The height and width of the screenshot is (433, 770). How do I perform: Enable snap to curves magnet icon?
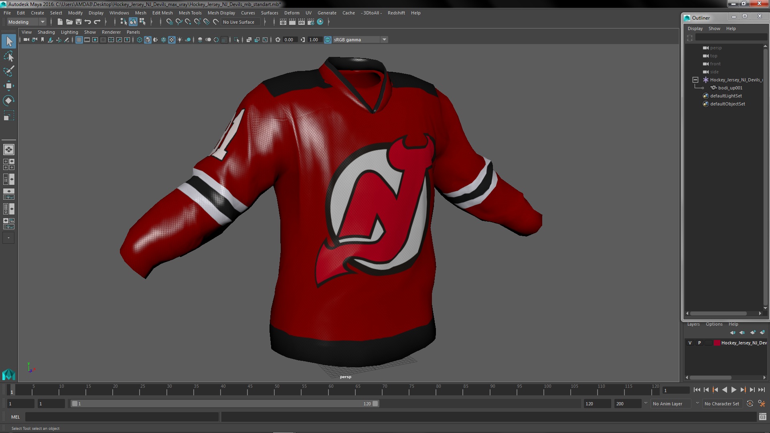pos(179,22)
